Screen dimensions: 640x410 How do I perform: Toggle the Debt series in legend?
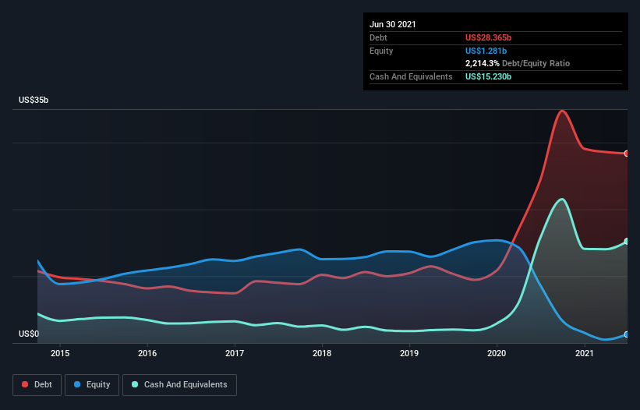pos(36,384)
